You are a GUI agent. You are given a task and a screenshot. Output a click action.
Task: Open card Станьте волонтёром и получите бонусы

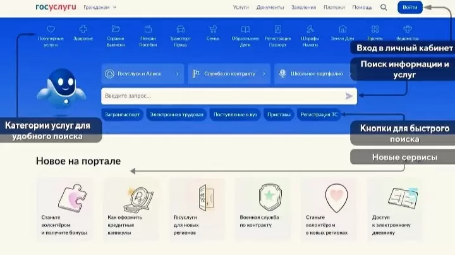pyautogui.click(x=65, y=209)
